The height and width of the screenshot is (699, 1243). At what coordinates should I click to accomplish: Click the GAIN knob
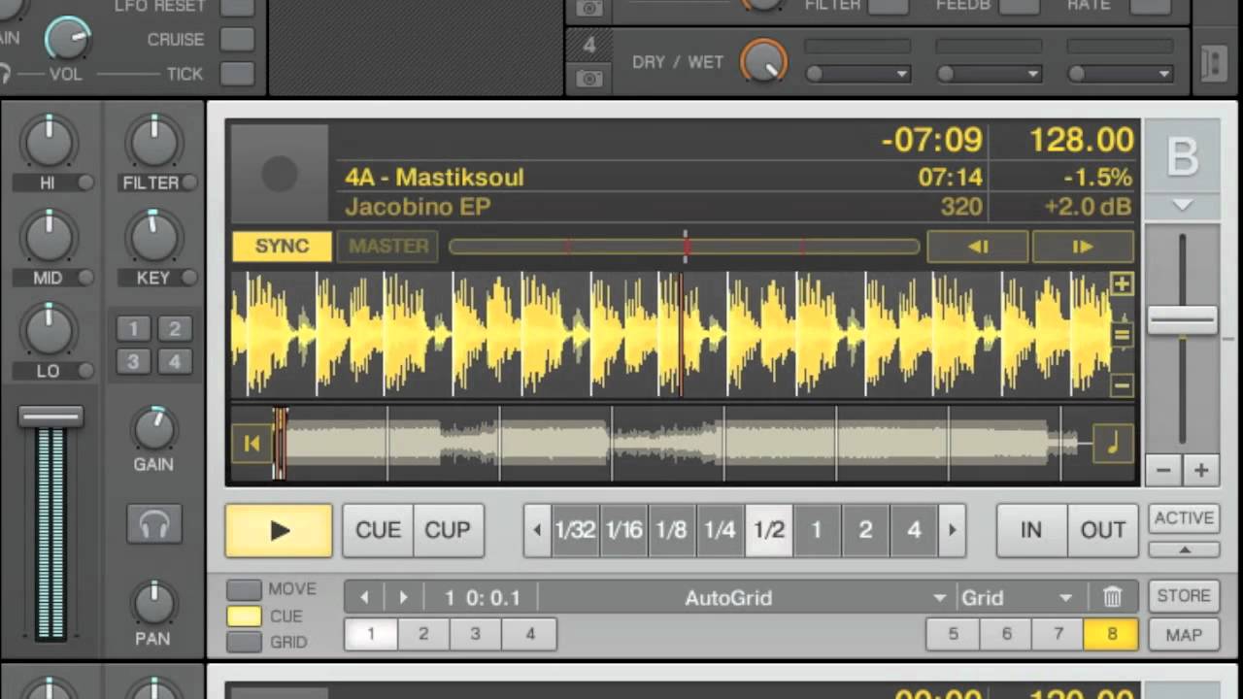point(153,428)
